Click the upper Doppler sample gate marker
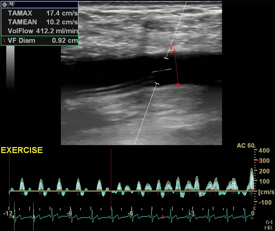 [166, 58]
